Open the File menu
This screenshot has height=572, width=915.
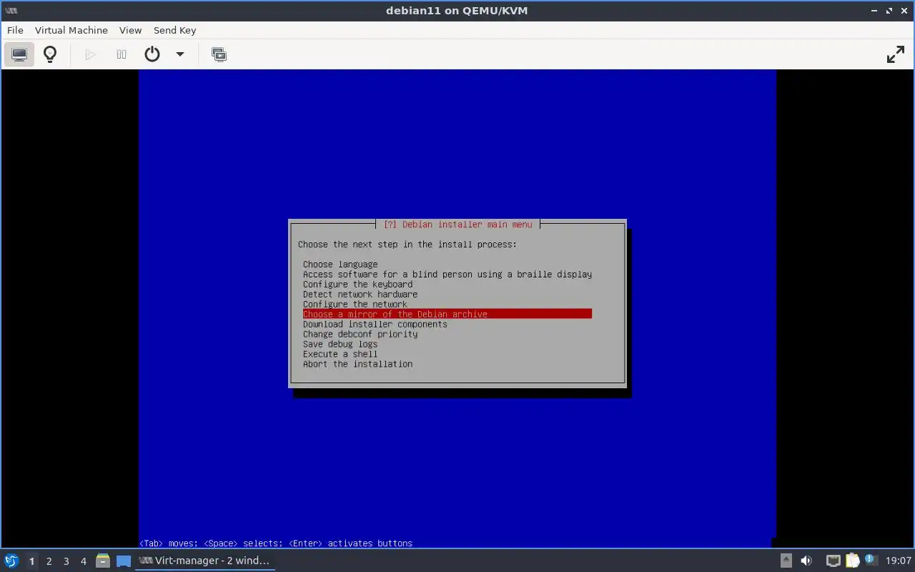click(15, 30)
